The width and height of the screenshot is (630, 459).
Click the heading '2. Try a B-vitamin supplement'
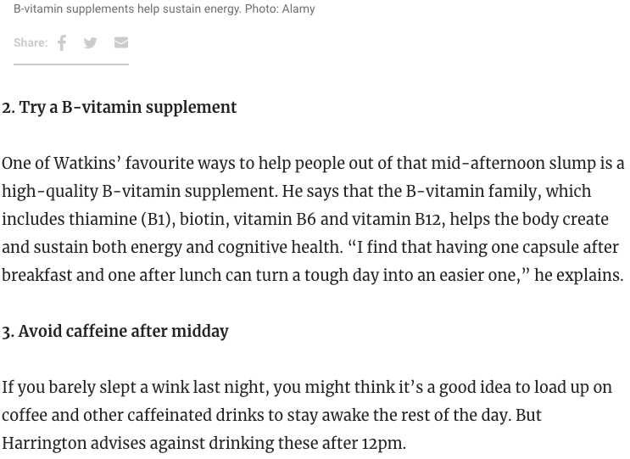[x=120, y=107]
